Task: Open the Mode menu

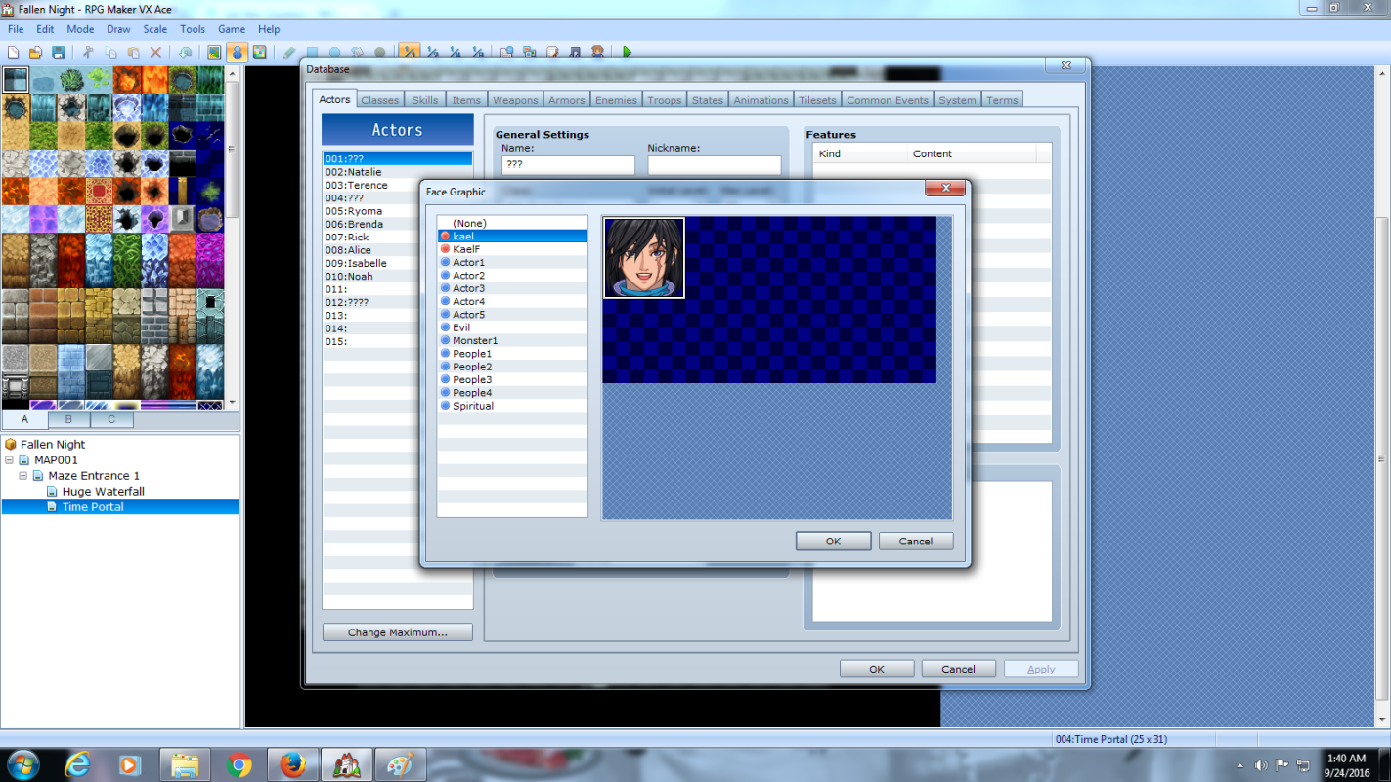Action: click(80, 29)
